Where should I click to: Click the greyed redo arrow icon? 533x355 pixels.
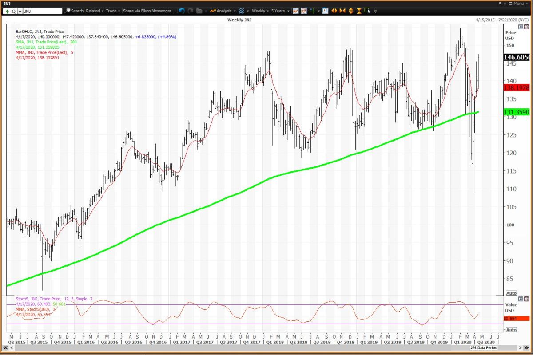click(x=191, y=11)
